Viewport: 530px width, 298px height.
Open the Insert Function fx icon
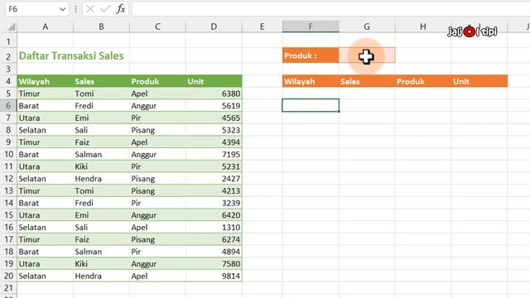[121, 9]
